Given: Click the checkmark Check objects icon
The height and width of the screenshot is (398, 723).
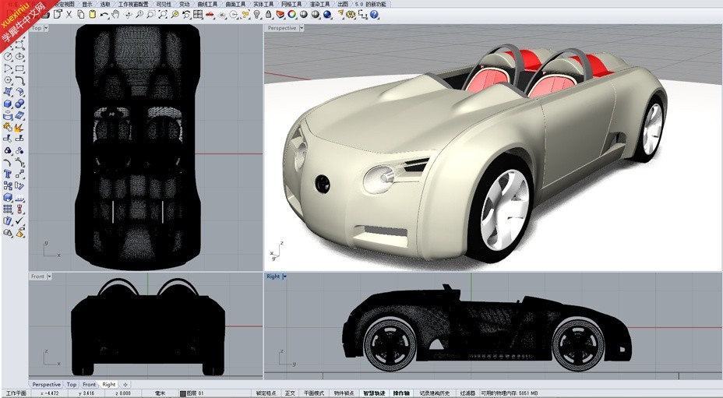Looking at the screenshot, I should (19, 221).
